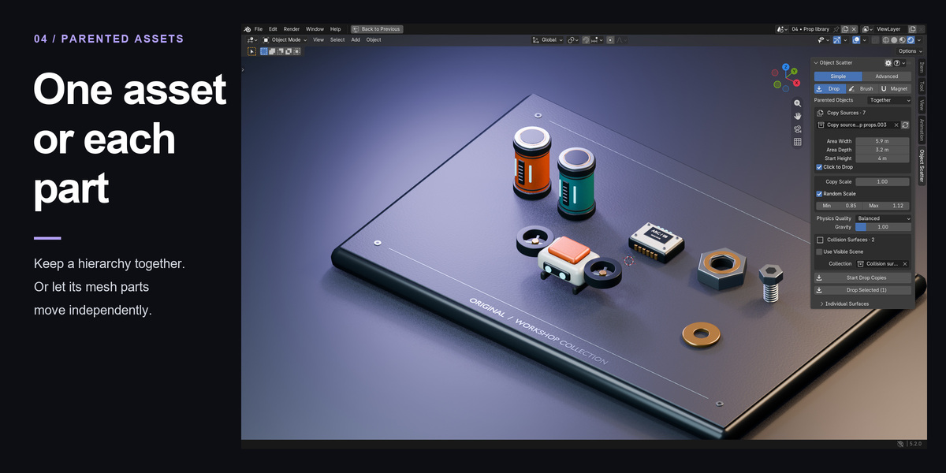The image size is (946, 473).
Task: Toggle the camera view icon
Action: [x=798, y=129]
